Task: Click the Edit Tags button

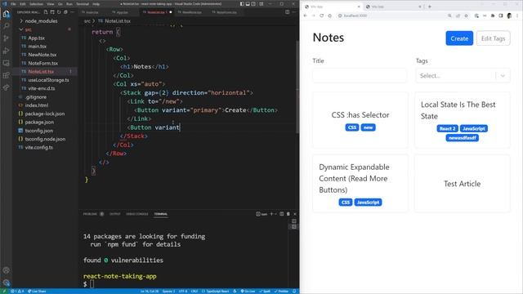Action: point(493,38)
